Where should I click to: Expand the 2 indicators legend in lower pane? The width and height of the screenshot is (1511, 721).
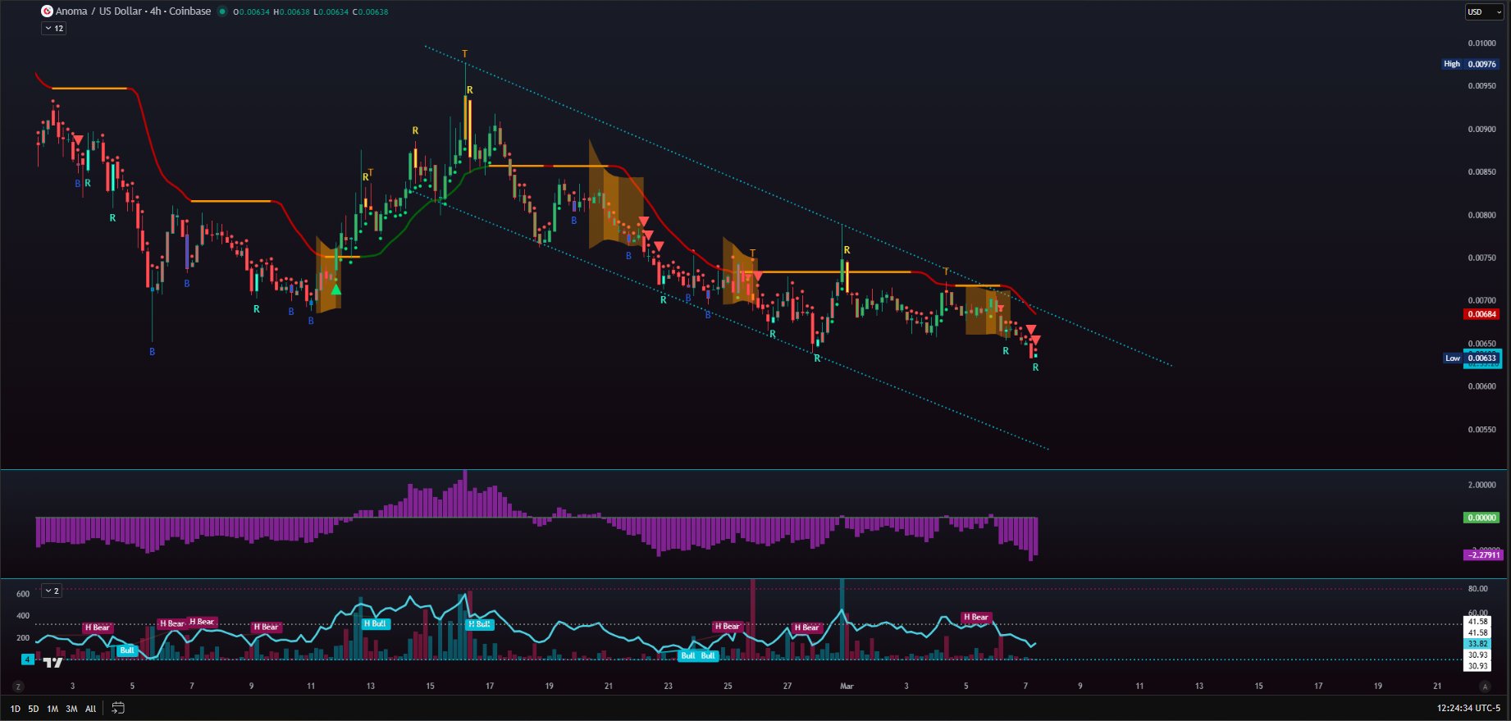[x=52, y=591]
